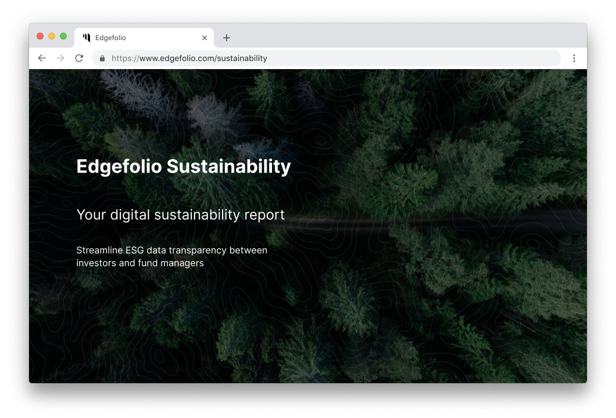Select the Edgefolio browser tab
This screenshot has height=418, width=616.
tap(144, 38)
